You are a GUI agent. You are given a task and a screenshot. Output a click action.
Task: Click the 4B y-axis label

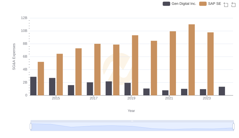[25, 69]
